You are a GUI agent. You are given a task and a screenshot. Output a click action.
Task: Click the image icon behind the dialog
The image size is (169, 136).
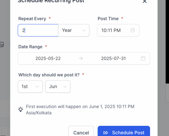(2, 45)
